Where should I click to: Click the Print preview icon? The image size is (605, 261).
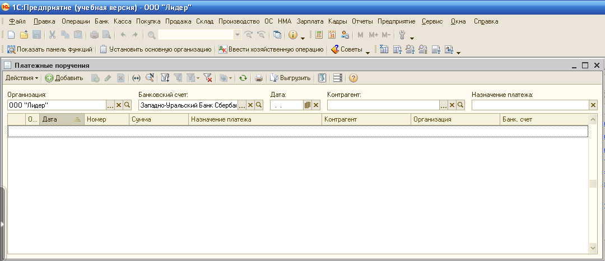pos(106,35)
